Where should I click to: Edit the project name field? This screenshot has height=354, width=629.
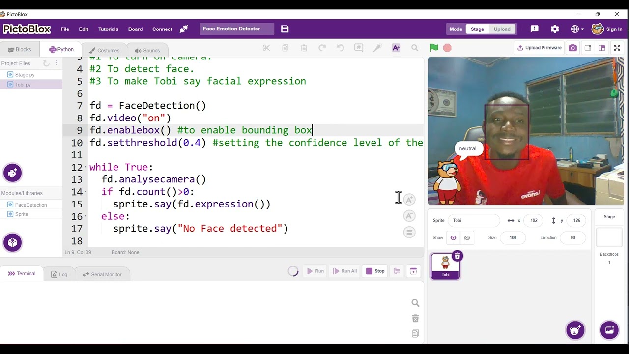click(x=237, y=29)
